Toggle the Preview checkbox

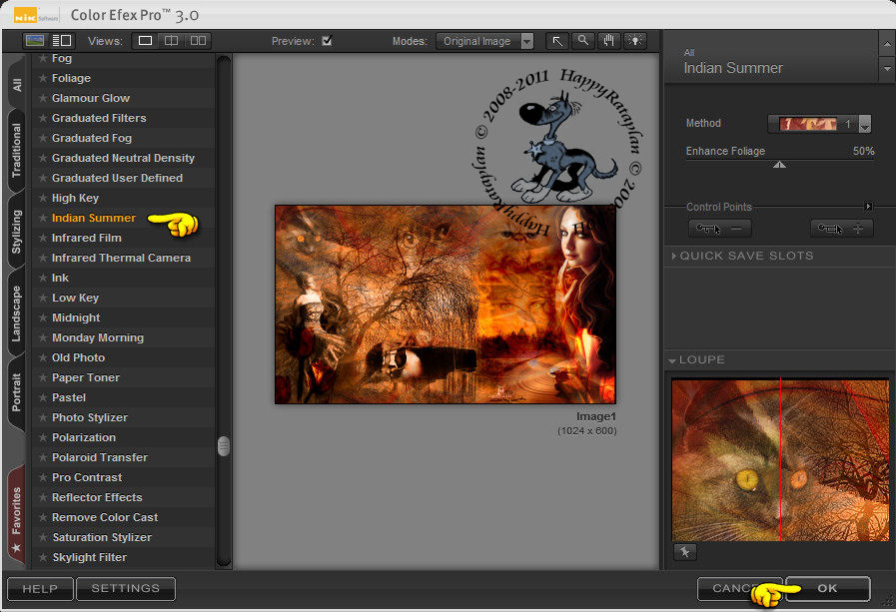click(327, 41)
